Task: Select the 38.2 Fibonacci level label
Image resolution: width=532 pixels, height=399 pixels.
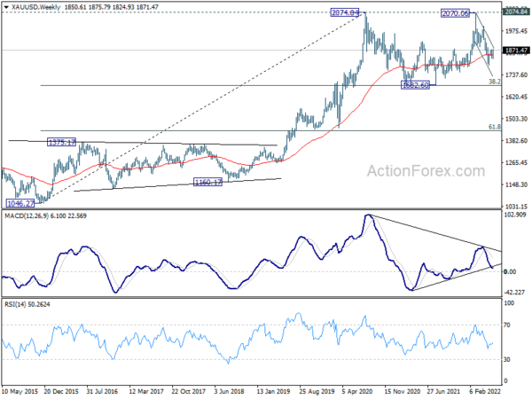Action: 495,82
